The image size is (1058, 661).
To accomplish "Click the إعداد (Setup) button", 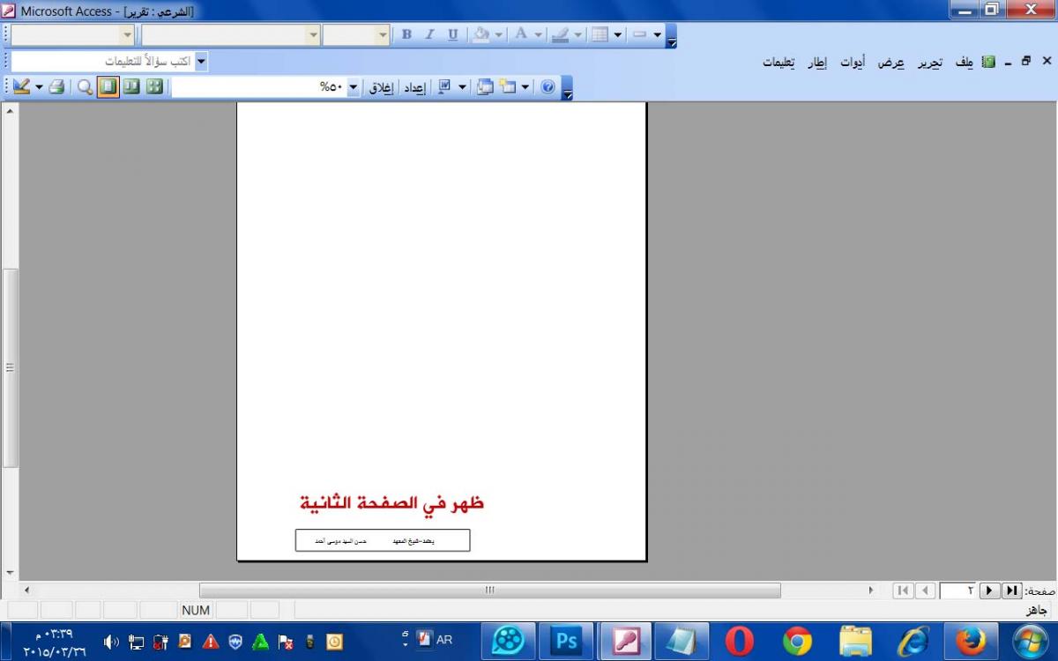I will click(414, 87).
